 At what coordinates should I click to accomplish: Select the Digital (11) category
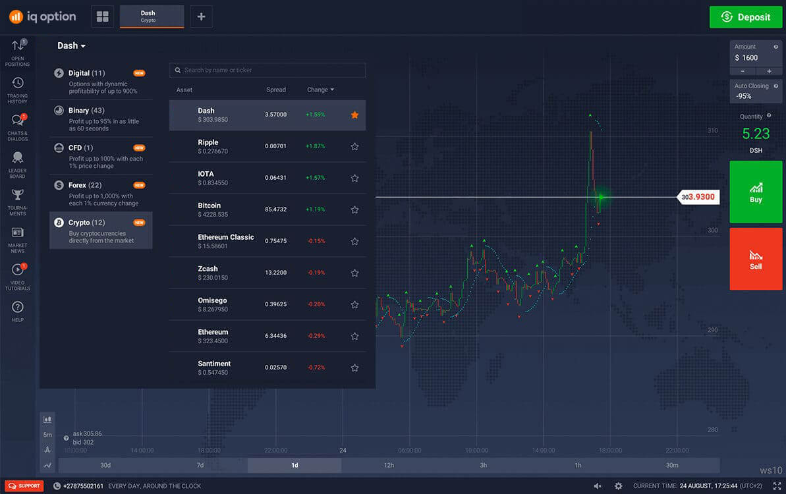click(101, 81)
